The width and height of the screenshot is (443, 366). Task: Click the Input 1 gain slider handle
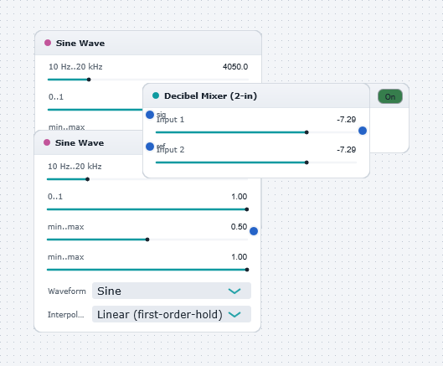pos(306,132)
